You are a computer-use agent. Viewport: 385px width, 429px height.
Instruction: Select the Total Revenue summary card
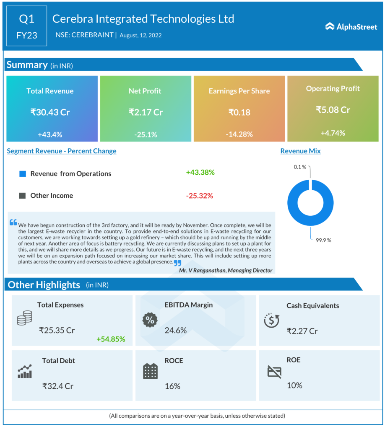52,109
